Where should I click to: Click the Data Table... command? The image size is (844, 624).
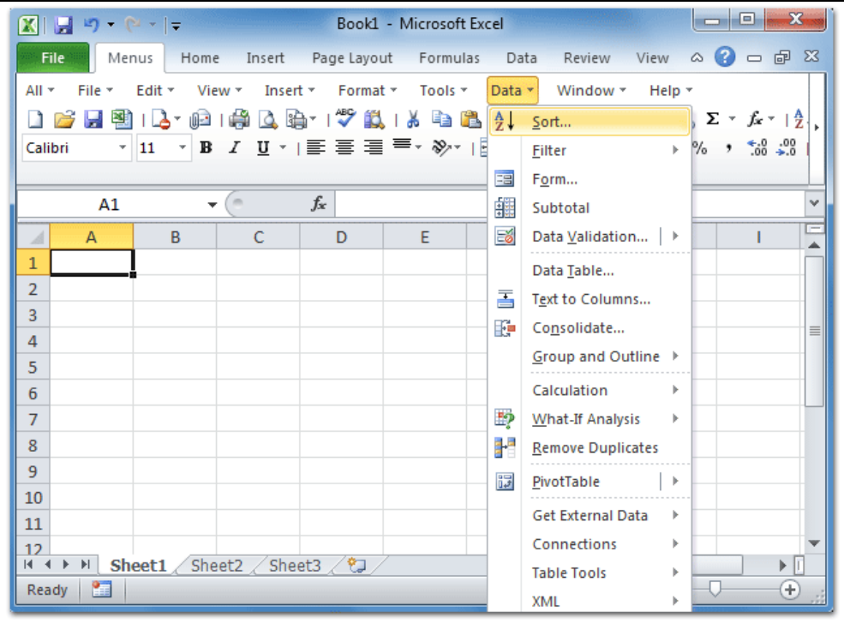(591, 270)
